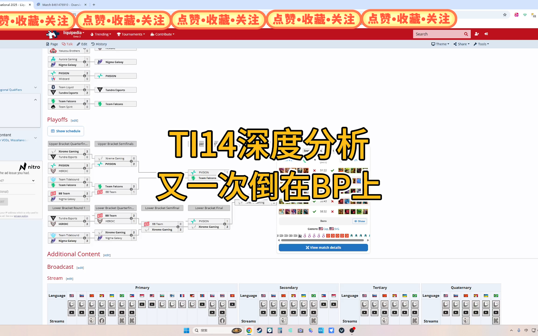Click edit link next to Broadcast
This screenshot has height=336, width=538.
(x=80, y=268)
